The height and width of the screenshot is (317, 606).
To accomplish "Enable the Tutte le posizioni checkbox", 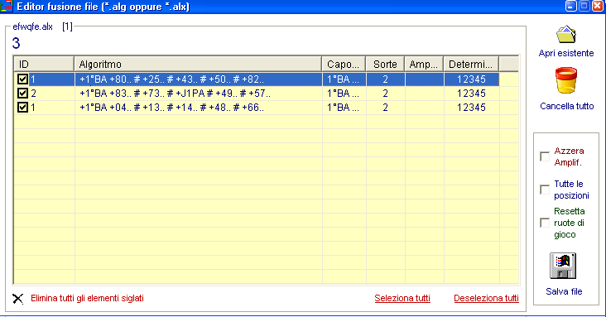I will [545, 190].
